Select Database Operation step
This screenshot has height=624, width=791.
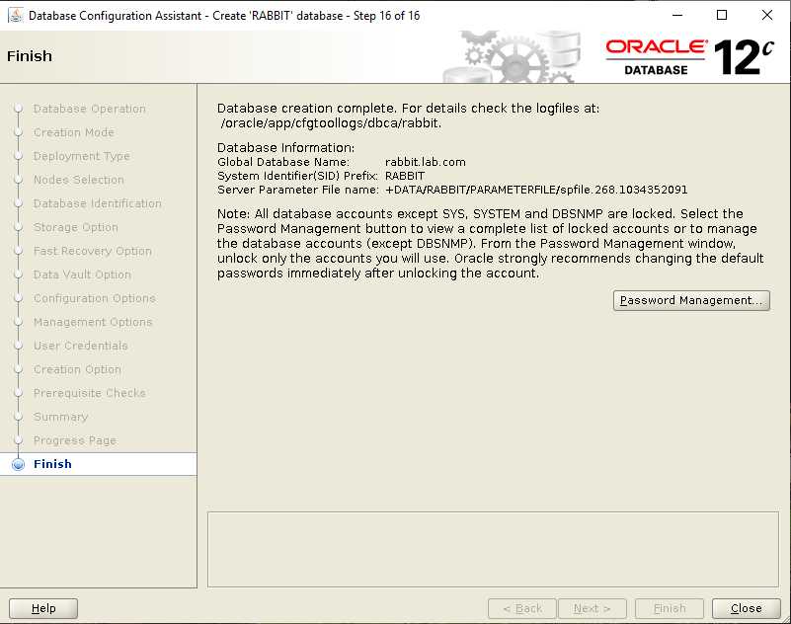click(x=89, y=109)
